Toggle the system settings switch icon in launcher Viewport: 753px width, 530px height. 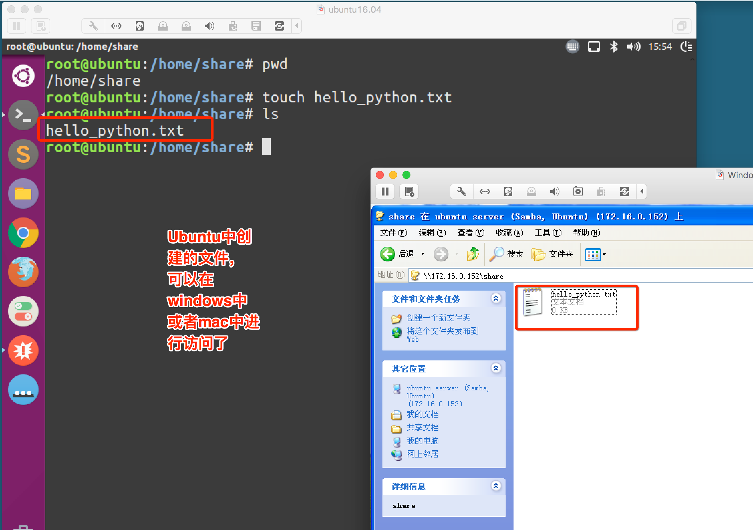point(23,311)
